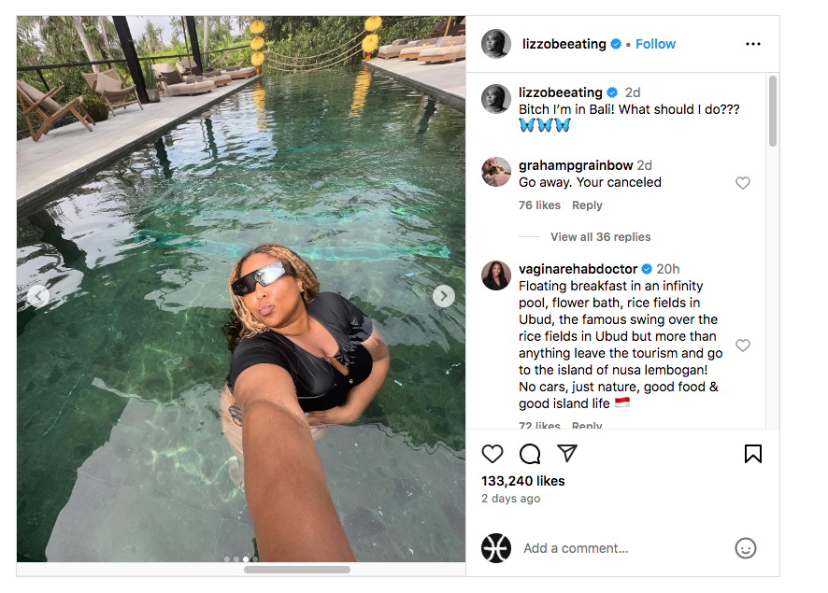Like grahampgrainbow's comment
Viewport: 828px width, 593px height.
pos(743,183)
